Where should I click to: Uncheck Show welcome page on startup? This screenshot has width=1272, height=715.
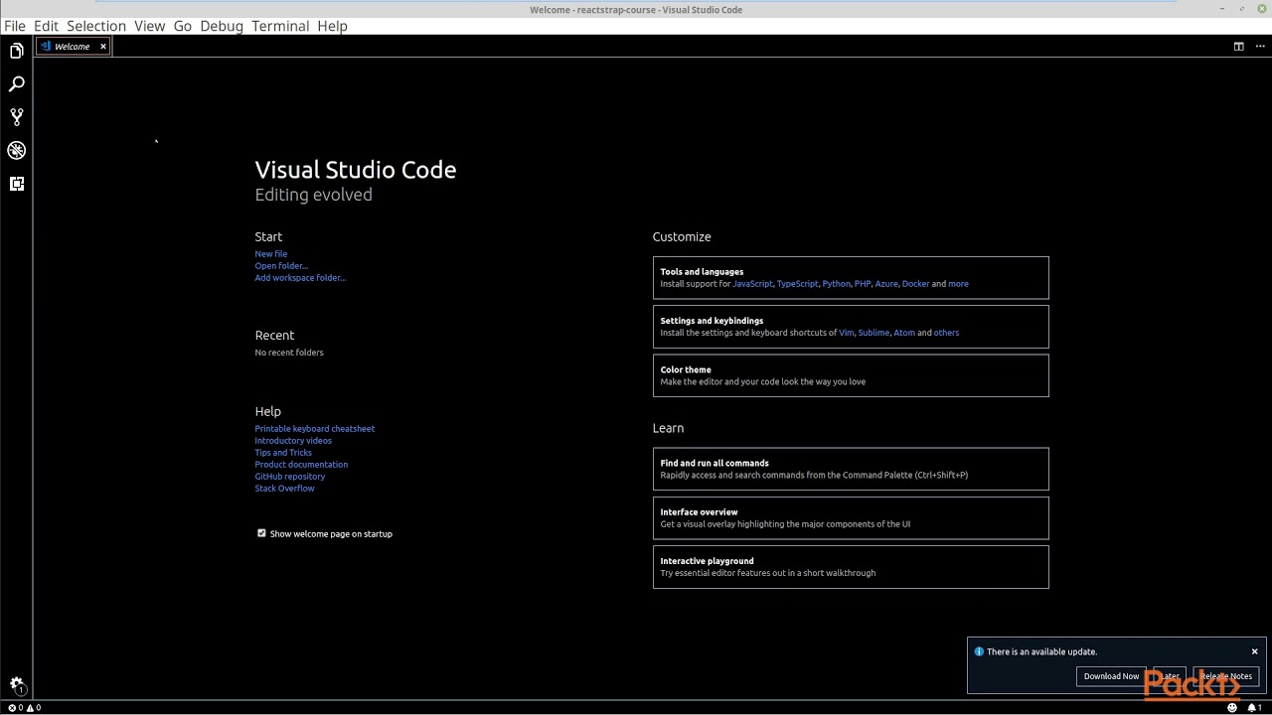(261, 533)
